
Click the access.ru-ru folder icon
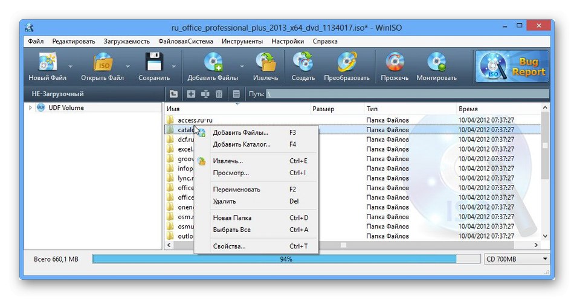click(170, 120)
